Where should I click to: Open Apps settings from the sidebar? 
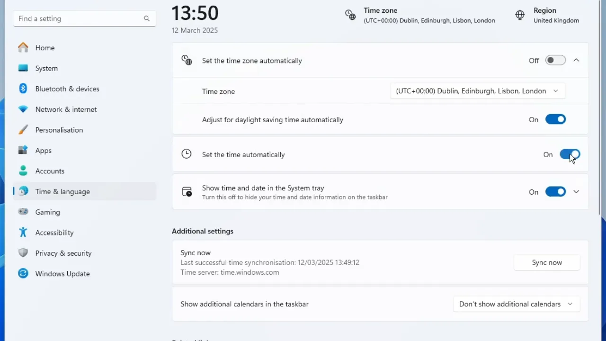[x=43, y=150]
